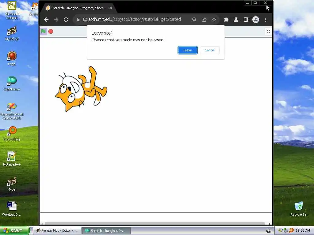Image resolution: width=314 pixels, height=235 pixels.
Task: Cancel the Leave site dialog
Action: coord(209,50)
